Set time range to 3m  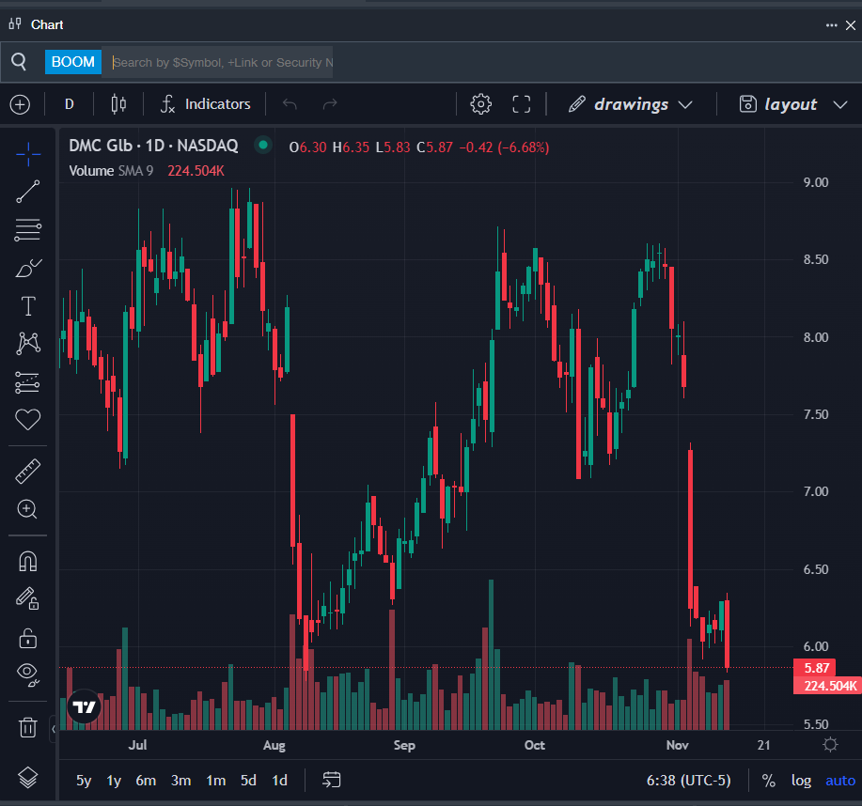click(x=180, y=780)
